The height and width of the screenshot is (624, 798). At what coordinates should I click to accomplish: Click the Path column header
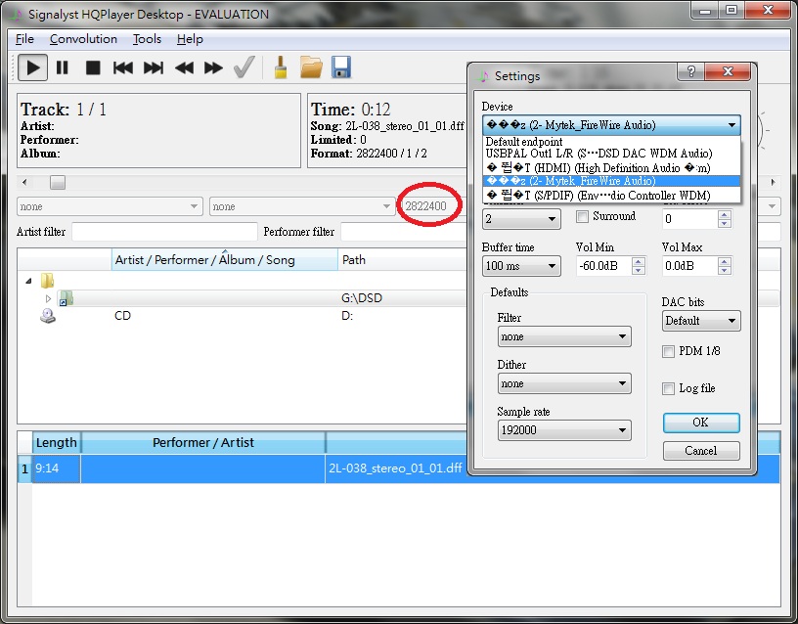402,260
